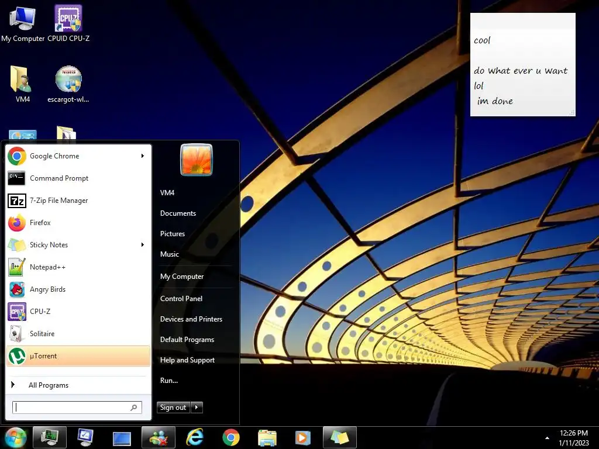599x449 pixels.
Task: Open Help and Support
Action: 187,360
